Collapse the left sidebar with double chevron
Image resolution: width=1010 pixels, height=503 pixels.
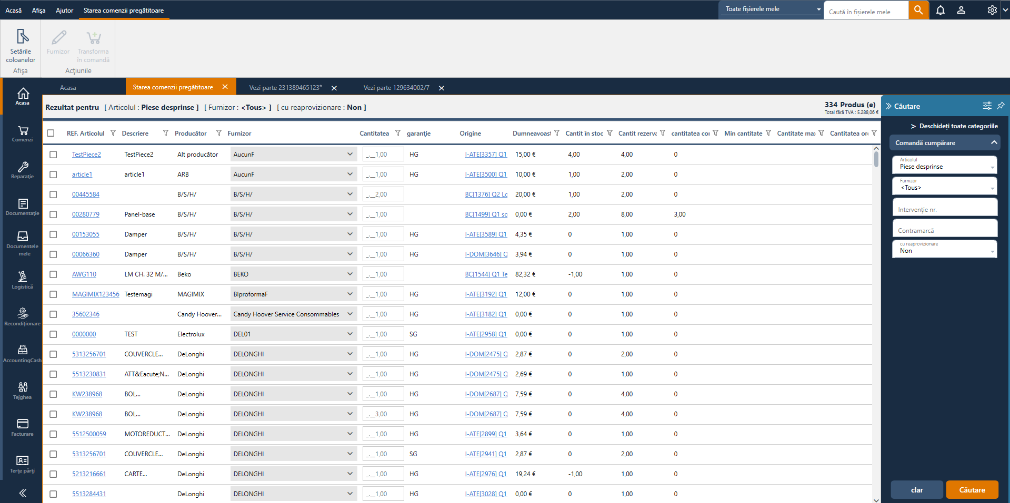click(x=23, y=493)
